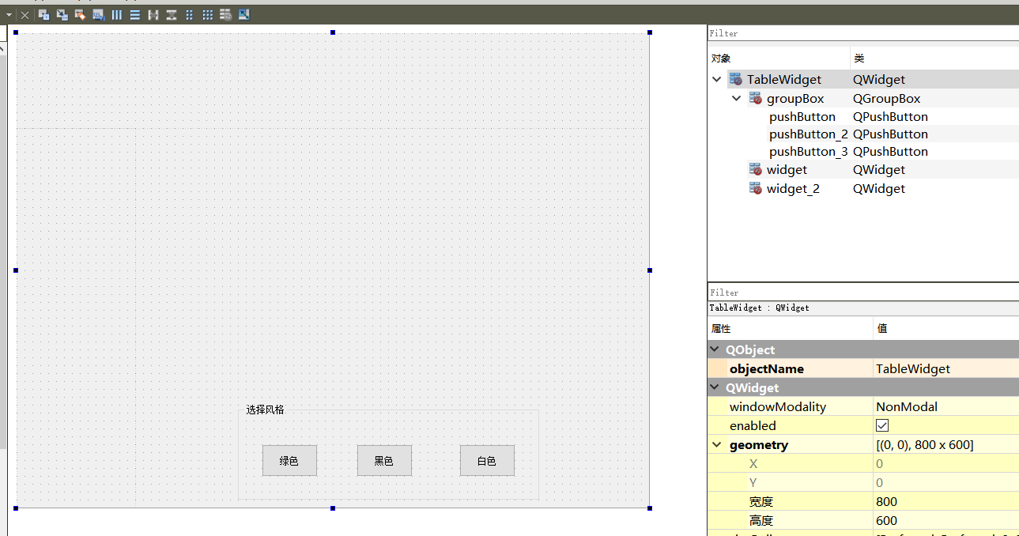Click the groupBox icon in object tree
Image resolution: width=1019 pixels, height=536 pixels.
756,99
